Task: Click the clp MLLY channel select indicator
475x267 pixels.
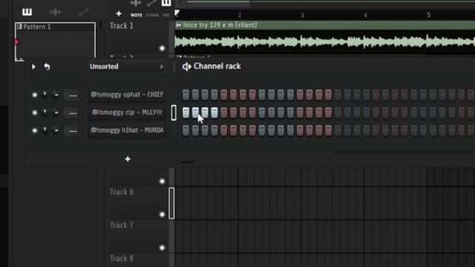Action: pyautogui.click(x=174, y=113)
